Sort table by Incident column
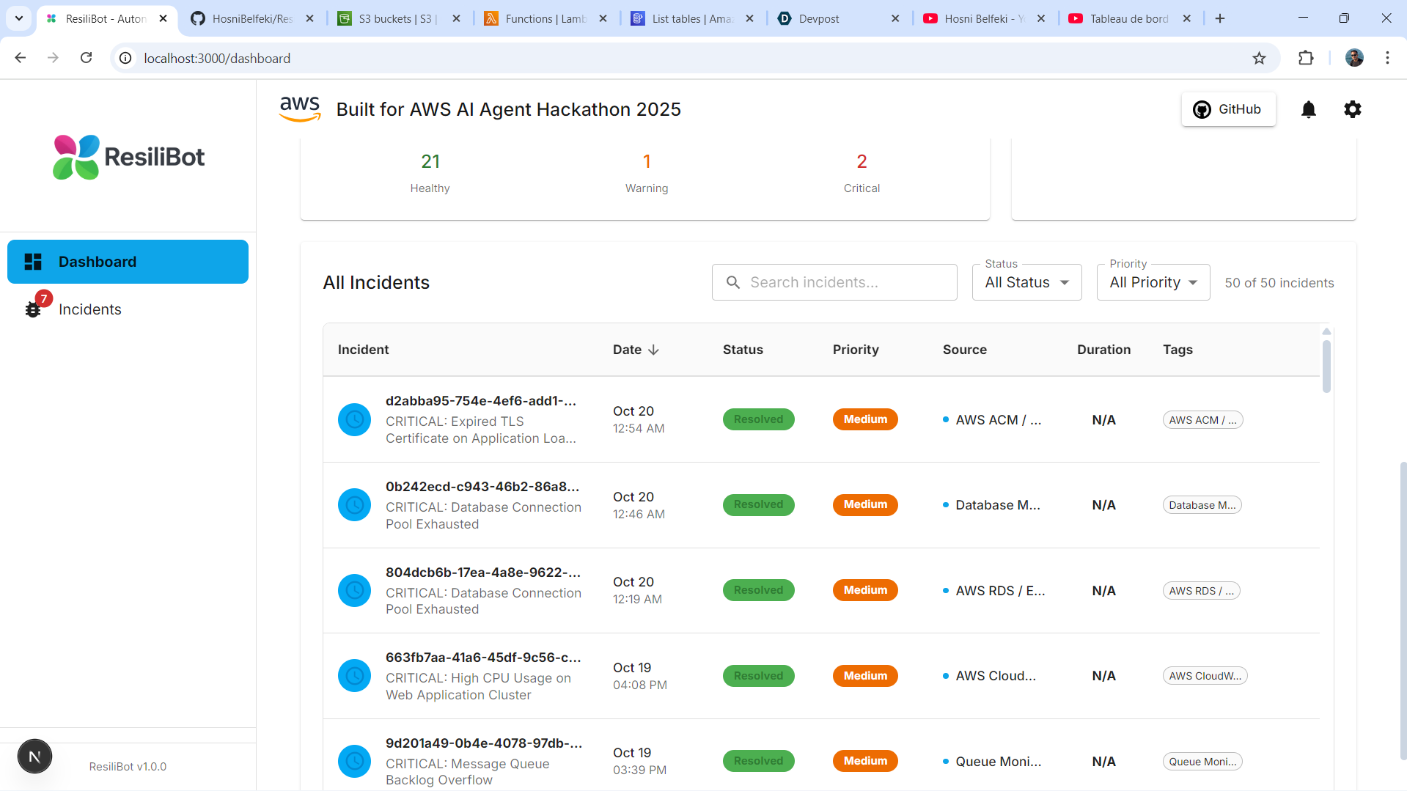This screenshot has width=1407, height=791. point(363,350)
